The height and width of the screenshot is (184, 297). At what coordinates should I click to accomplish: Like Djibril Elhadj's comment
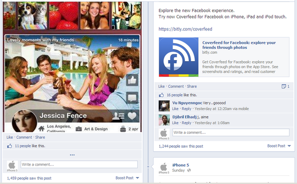(175, 123)
